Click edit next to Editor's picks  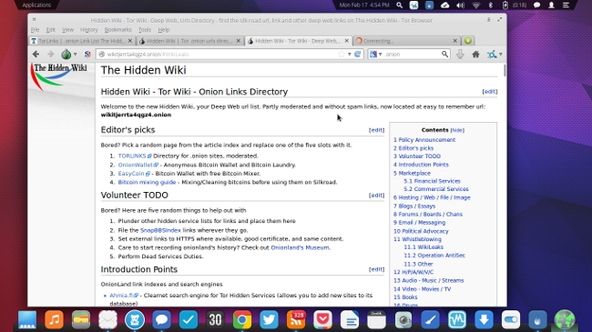coord(376,130)
